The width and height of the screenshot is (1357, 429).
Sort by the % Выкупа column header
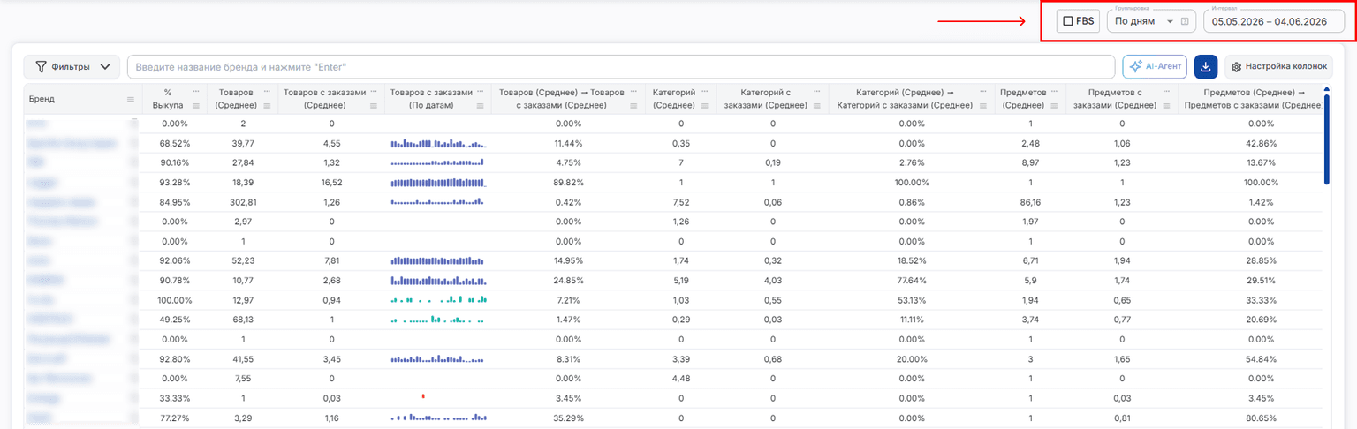[x=168, y=98]
